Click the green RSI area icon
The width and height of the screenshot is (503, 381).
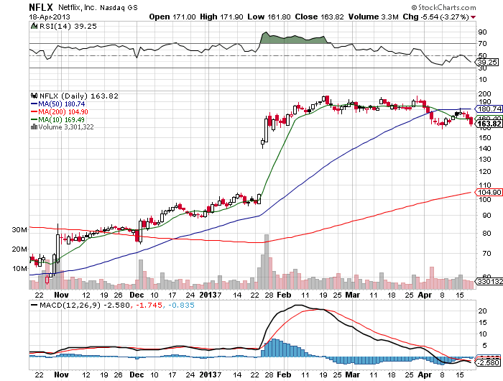click(x=34, y=26)
